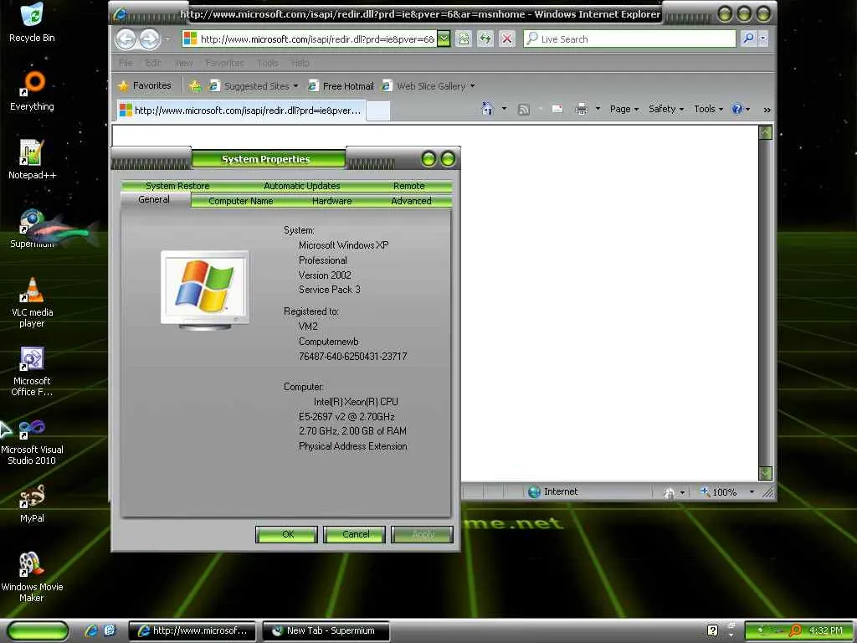Screen dimensions: 857x643
Task: Launch Microsoft Visual Studio 2010 shortcut
Action: [32, 440]
